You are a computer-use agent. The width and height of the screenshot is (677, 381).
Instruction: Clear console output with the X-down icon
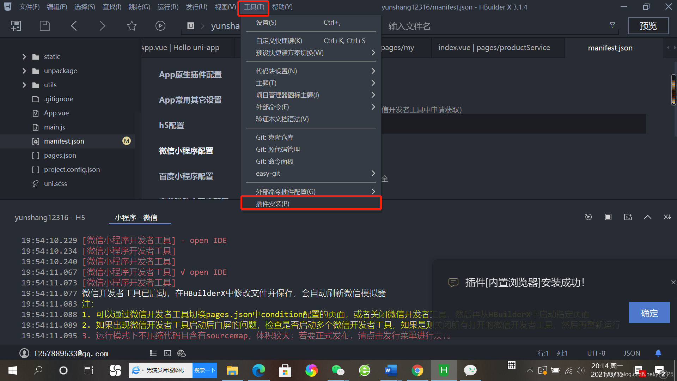[667, 217]
